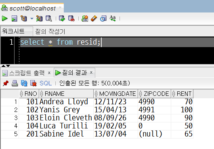Image resolution: width=214 pixels, height=149 pixels.
Task: Click the Autotrace icon
Action: click(39, 19)
